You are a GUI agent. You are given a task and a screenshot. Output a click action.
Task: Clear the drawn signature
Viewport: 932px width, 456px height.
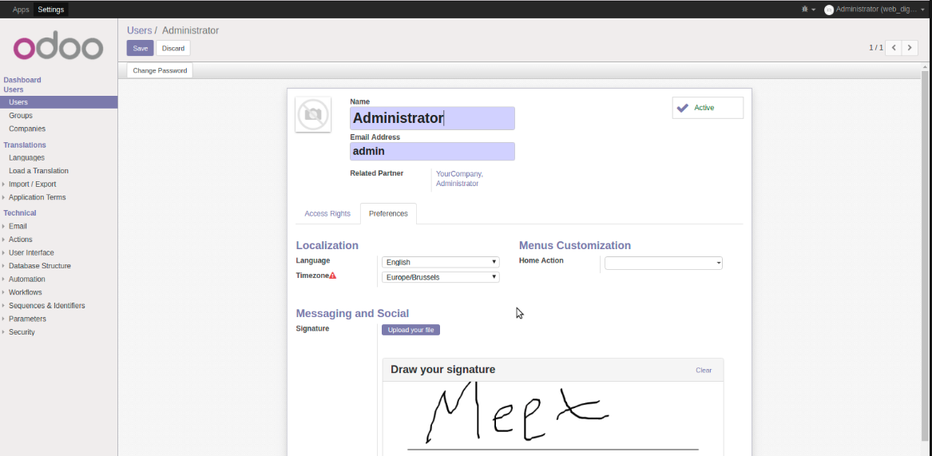click(704, 370)
